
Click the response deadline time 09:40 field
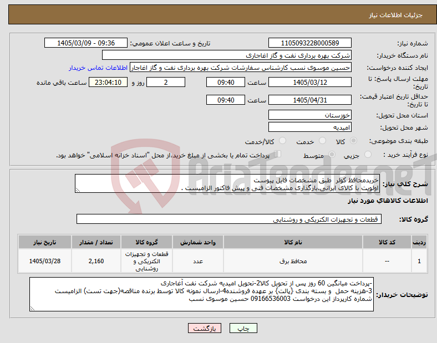(x=226, y=82)
